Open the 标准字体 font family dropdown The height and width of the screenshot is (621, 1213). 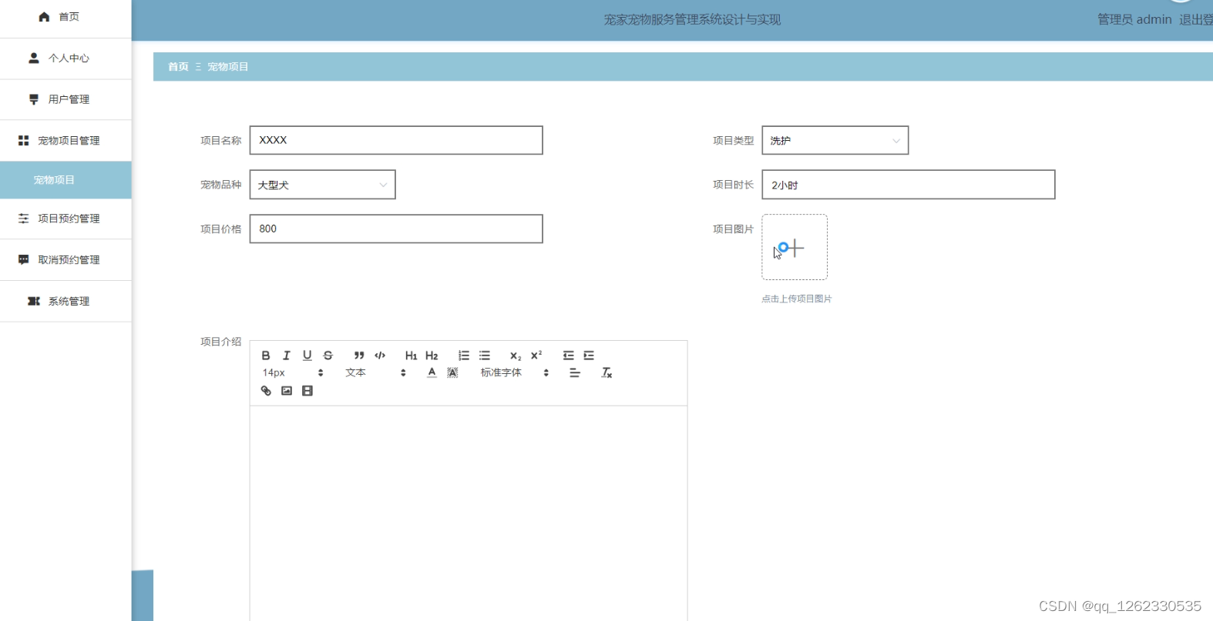(515, 372)
